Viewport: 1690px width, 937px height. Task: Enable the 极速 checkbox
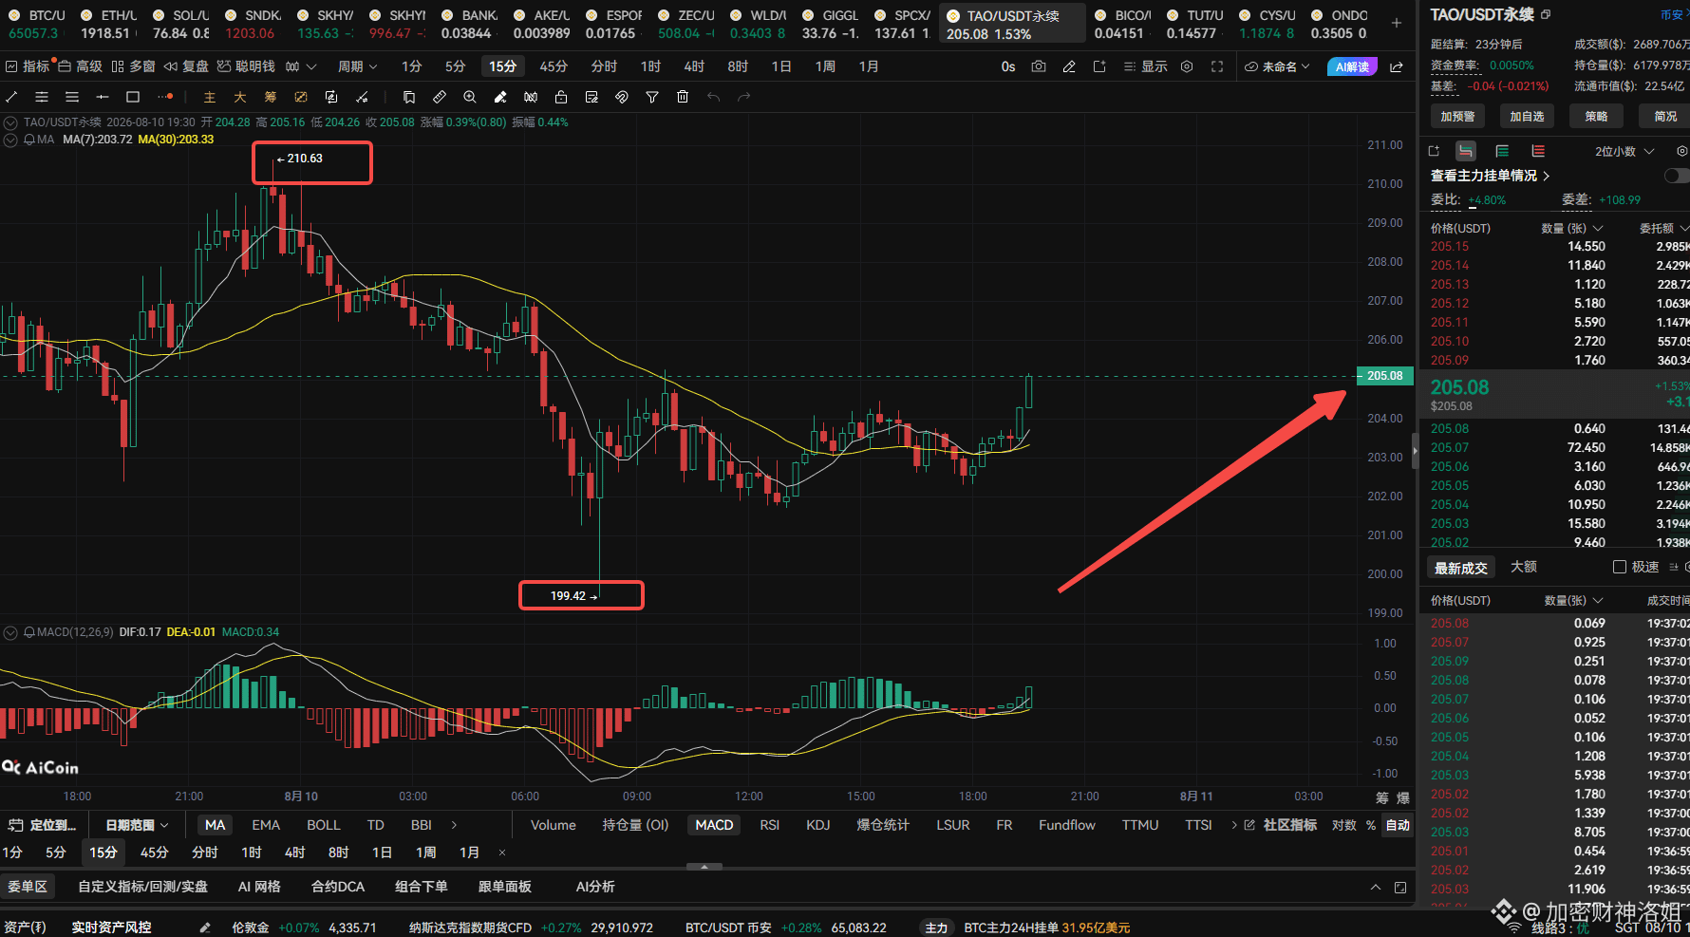pos(1620,567)
